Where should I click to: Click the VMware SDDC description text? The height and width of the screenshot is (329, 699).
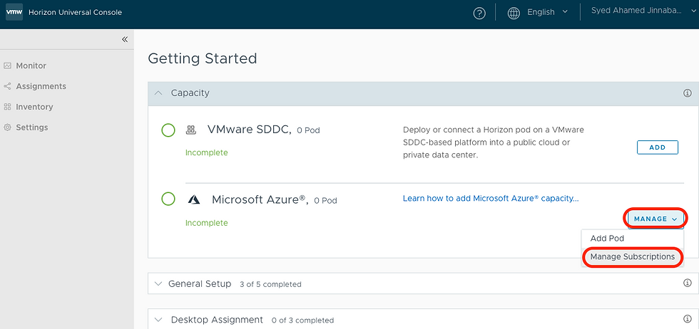pos(494,142)
